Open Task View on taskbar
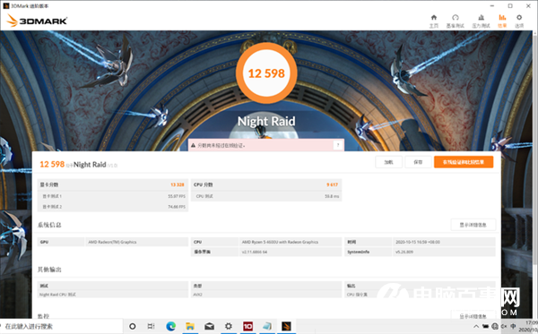This screenshot has width=538, height=334. (151, 326)
